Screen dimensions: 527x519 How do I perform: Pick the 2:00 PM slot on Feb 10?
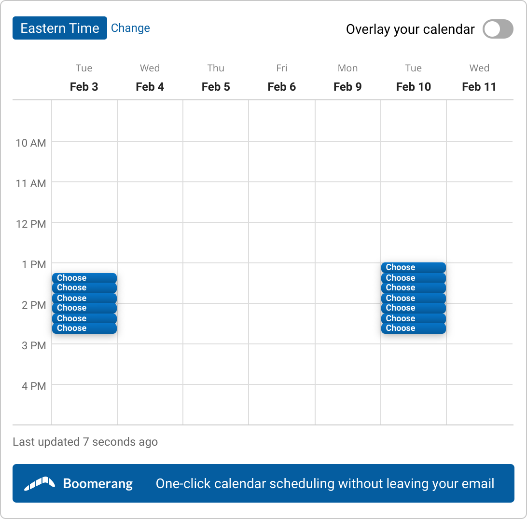[x=414, y=308]
